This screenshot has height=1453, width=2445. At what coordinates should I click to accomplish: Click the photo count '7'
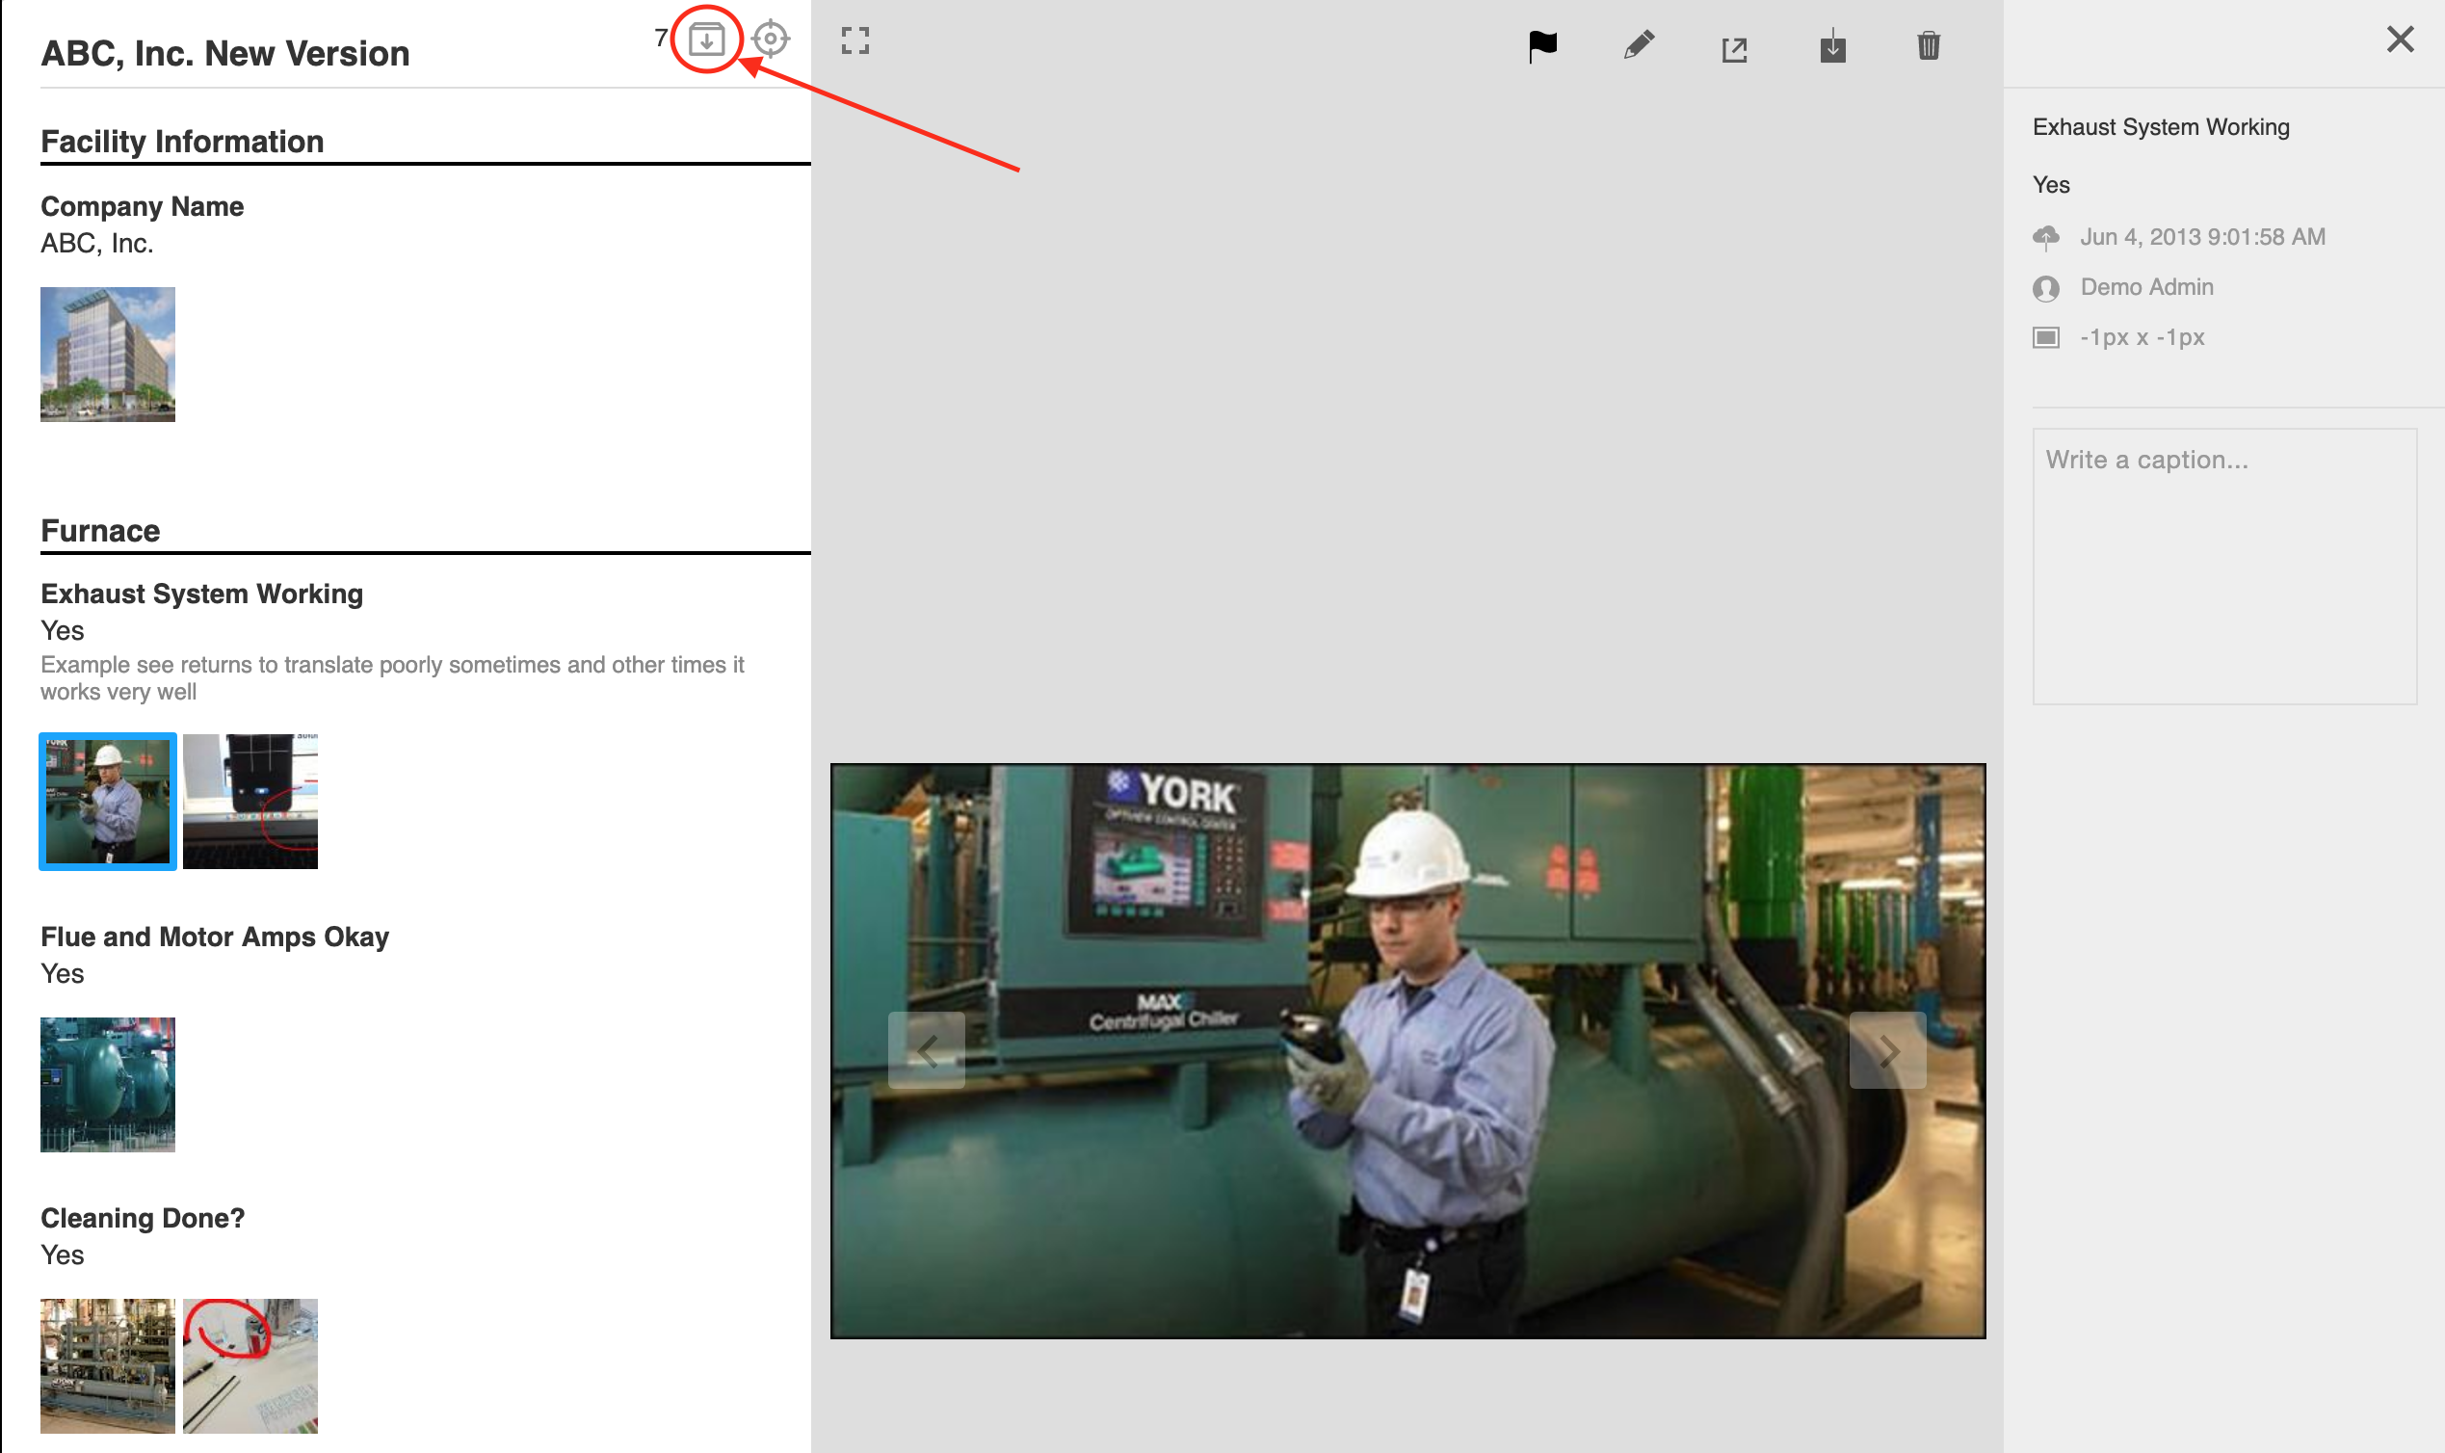click(x=661, y=39)
